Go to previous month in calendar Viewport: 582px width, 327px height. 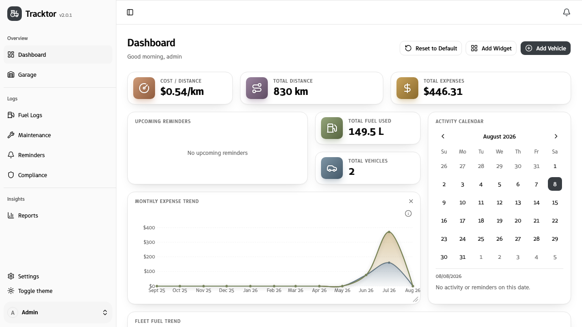coord(443,136)
